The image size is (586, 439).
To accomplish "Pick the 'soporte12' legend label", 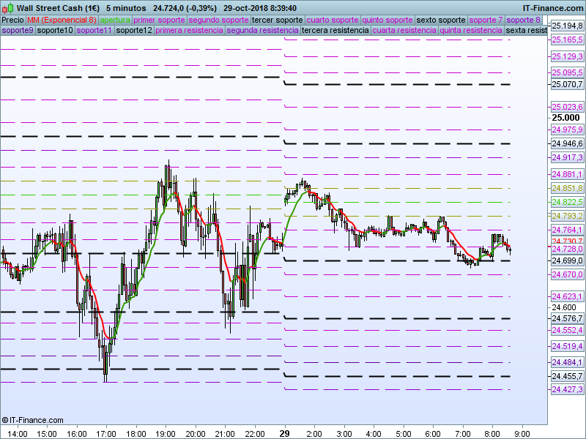I will [134, 30].
